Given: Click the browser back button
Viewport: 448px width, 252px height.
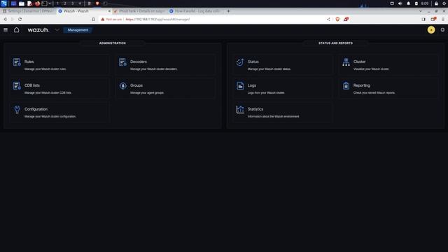Looking at the screenshot, I should click(5, 20).
